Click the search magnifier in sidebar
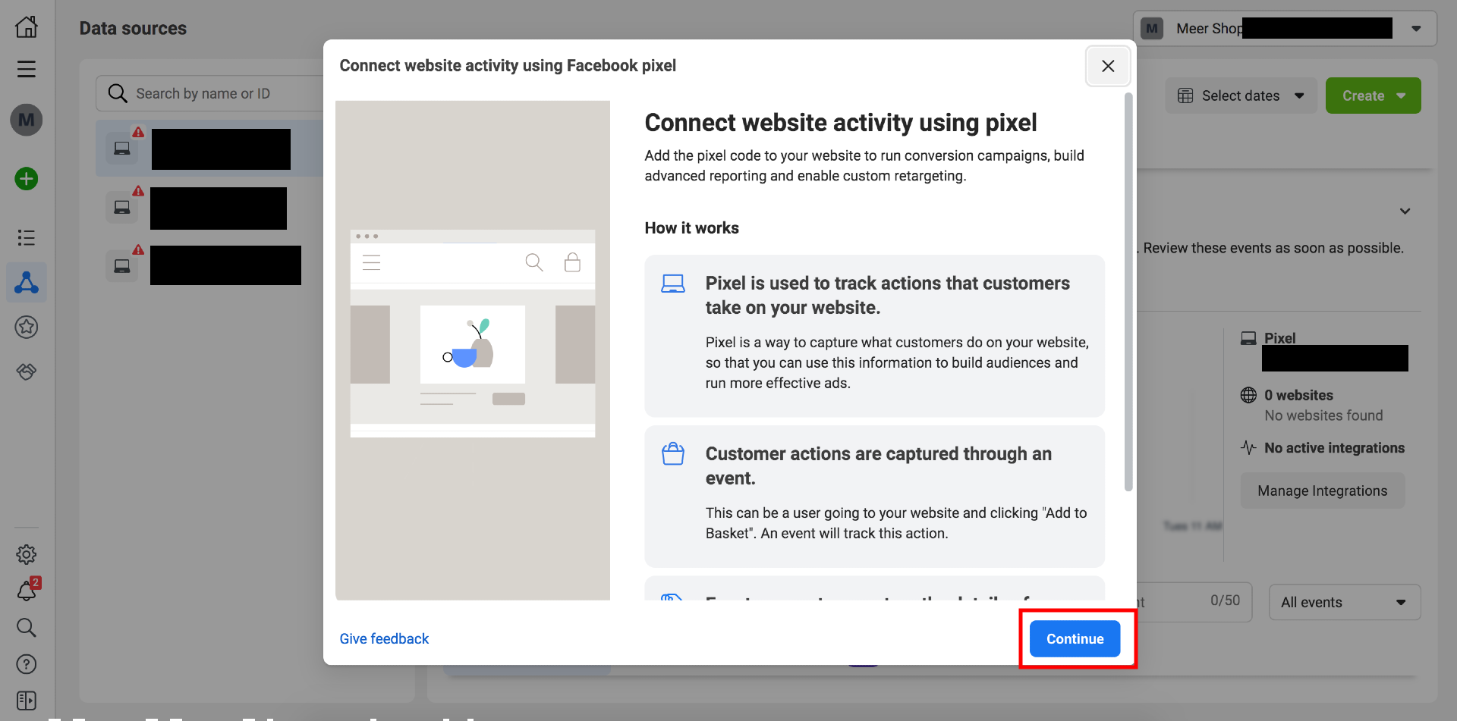Screen dimensions: 1457x721 click(x=27, y=628)
